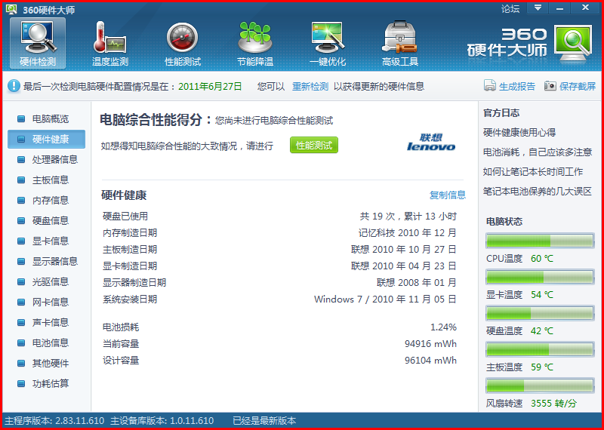Select 光驱信息 in the sidebar

tap(46, 282)
